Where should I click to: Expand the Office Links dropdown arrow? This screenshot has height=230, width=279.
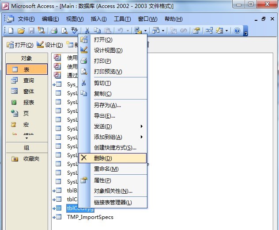tap(145, 31)
